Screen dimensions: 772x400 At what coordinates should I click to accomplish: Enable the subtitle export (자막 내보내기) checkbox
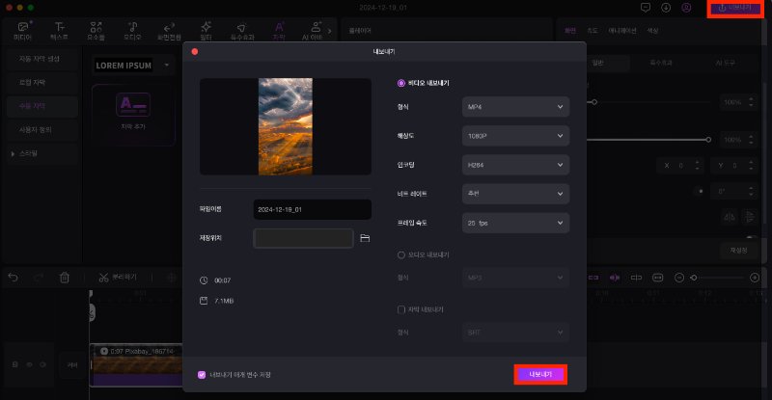click(x=401, y=309)
